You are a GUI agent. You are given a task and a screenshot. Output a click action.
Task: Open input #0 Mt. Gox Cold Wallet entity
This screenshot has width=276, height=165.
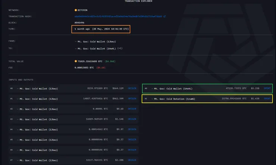point(39,89)
